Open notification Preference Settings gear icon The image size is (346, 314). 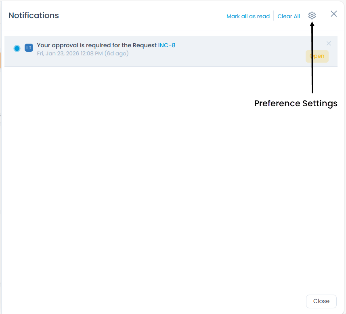pos(312,16)
